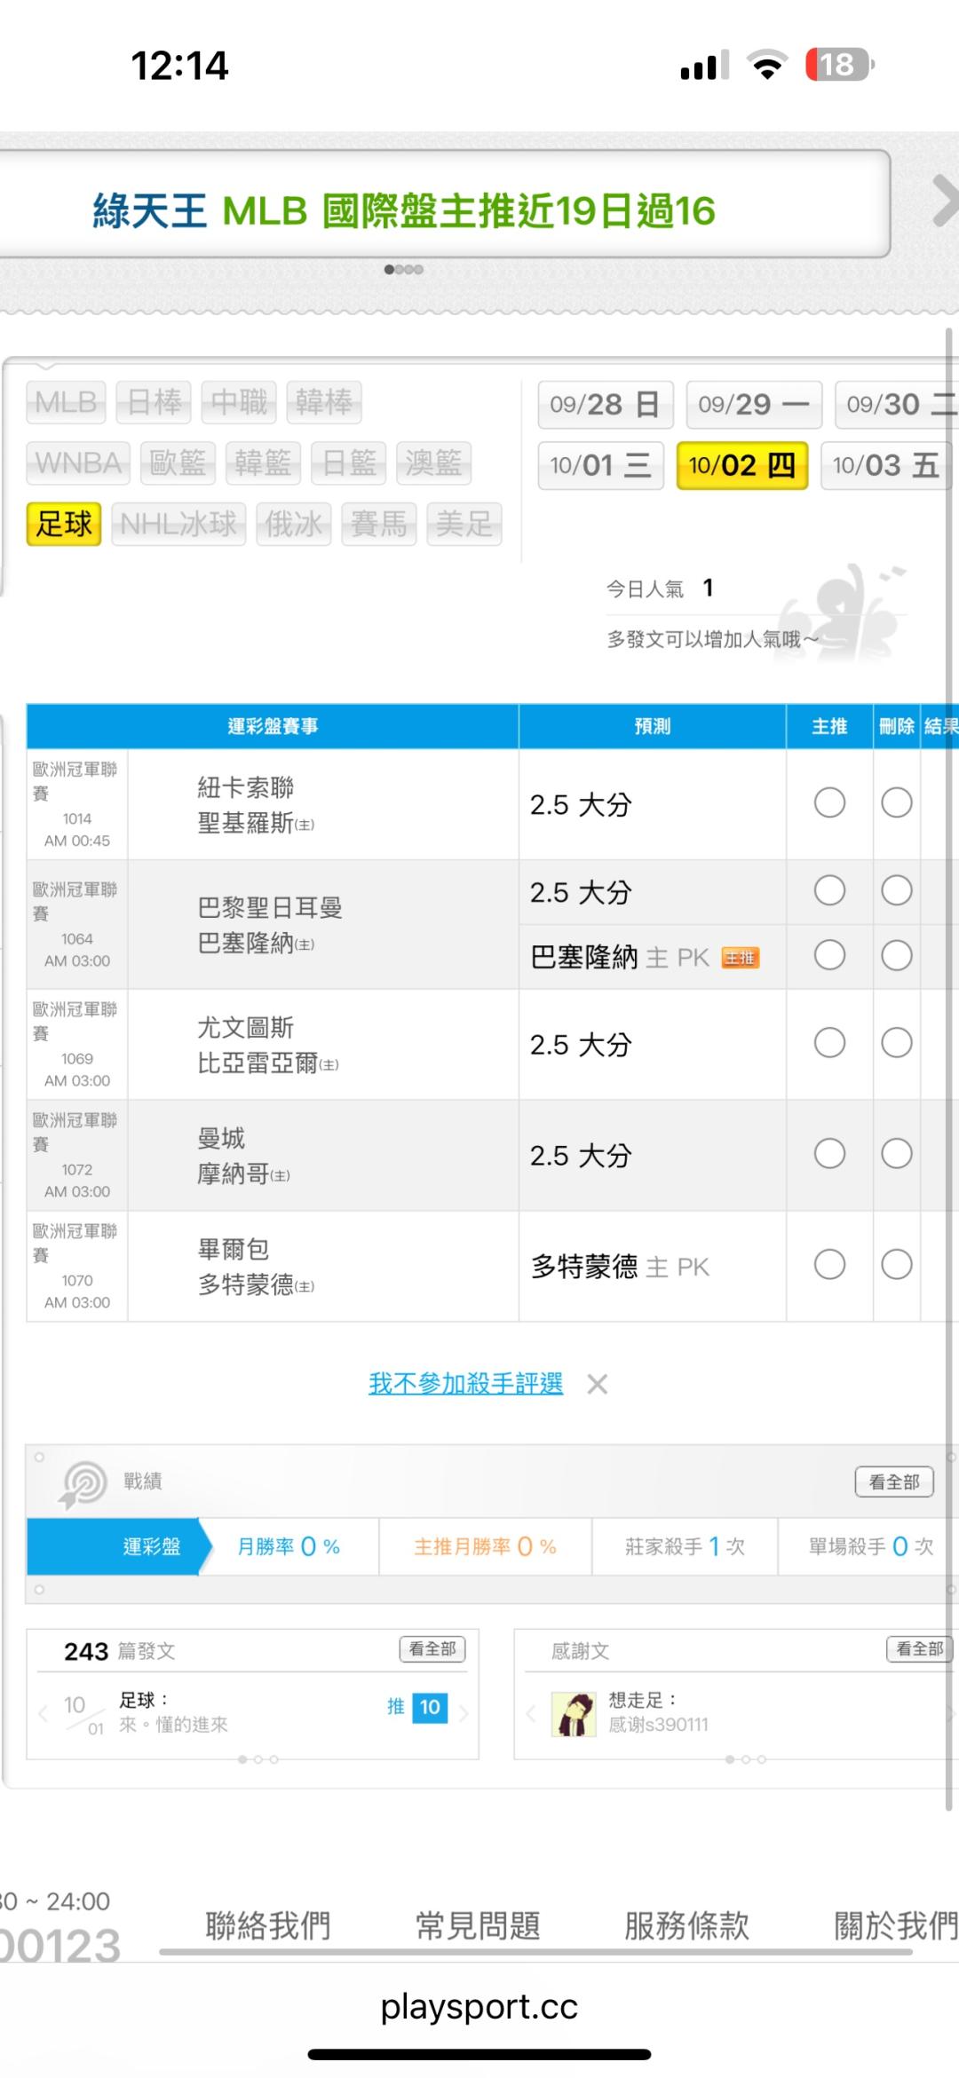Image resolution: width=959 pixels, height=2078 pixels.
Task: Tap the blue 推 10 count badge
Action: pos(430,1707)
